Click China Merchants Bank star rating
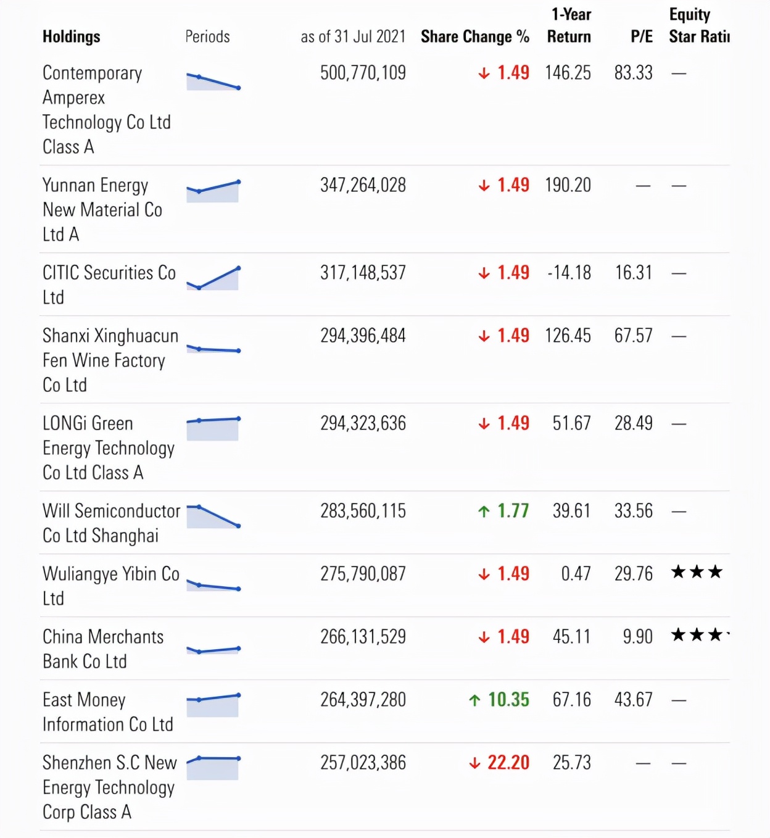The height and width of the screenshot is (838, 770). pos(698,635)
